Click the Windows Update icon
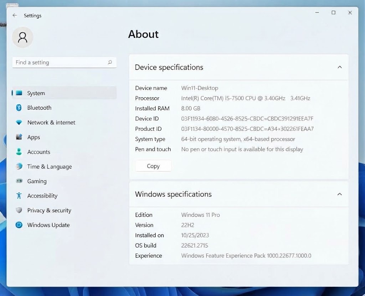The height and width of the screenshot is (296, 365). [19, 225]
